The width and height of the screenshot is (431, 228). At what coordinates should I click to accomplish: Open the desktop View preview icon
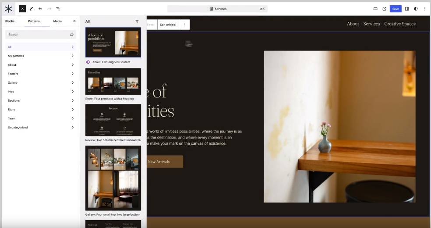375,9
